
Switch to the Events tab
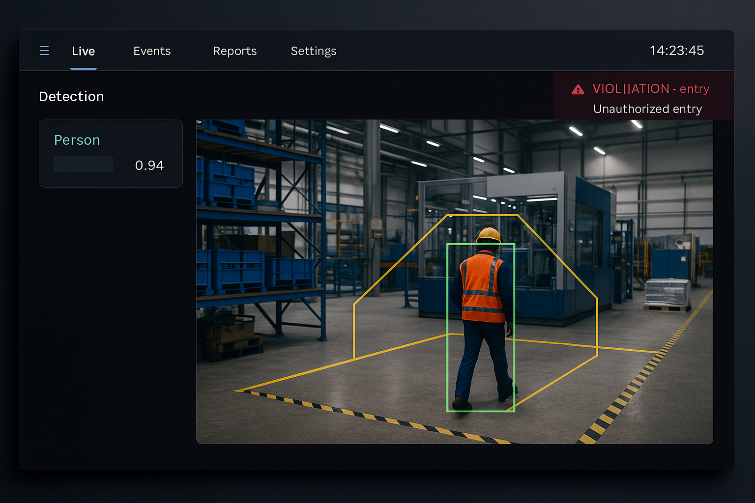[152, 51]
